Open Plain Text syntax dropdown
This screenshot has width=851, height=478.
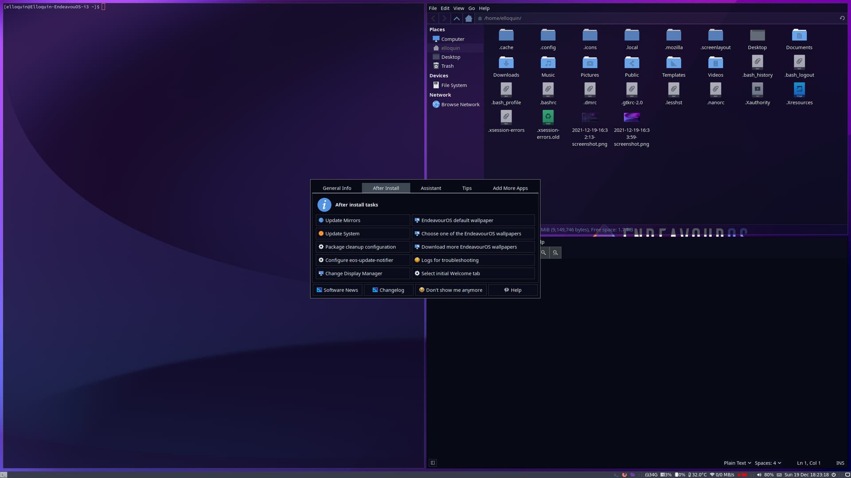click(737, 463)
